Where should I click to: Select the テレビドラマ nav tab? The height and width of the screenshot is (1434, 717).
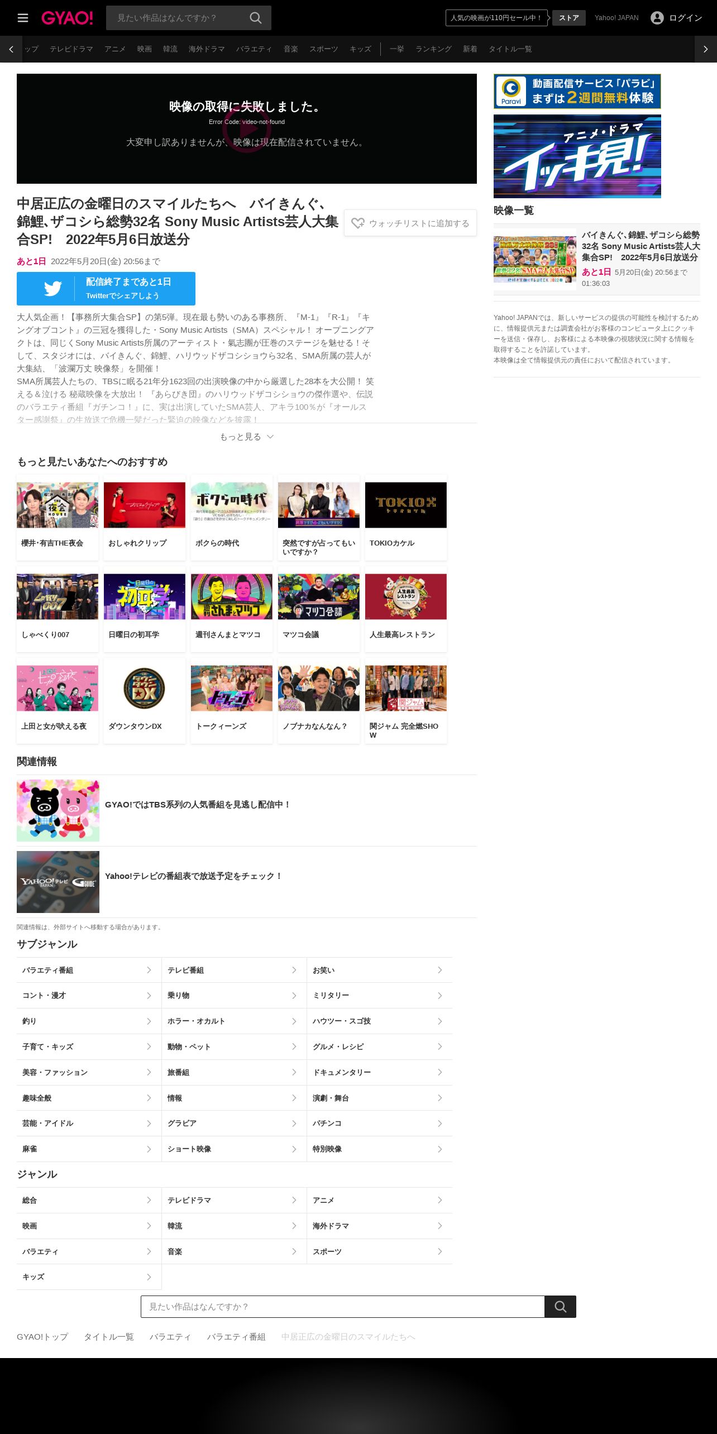click(x=71, y=49)
